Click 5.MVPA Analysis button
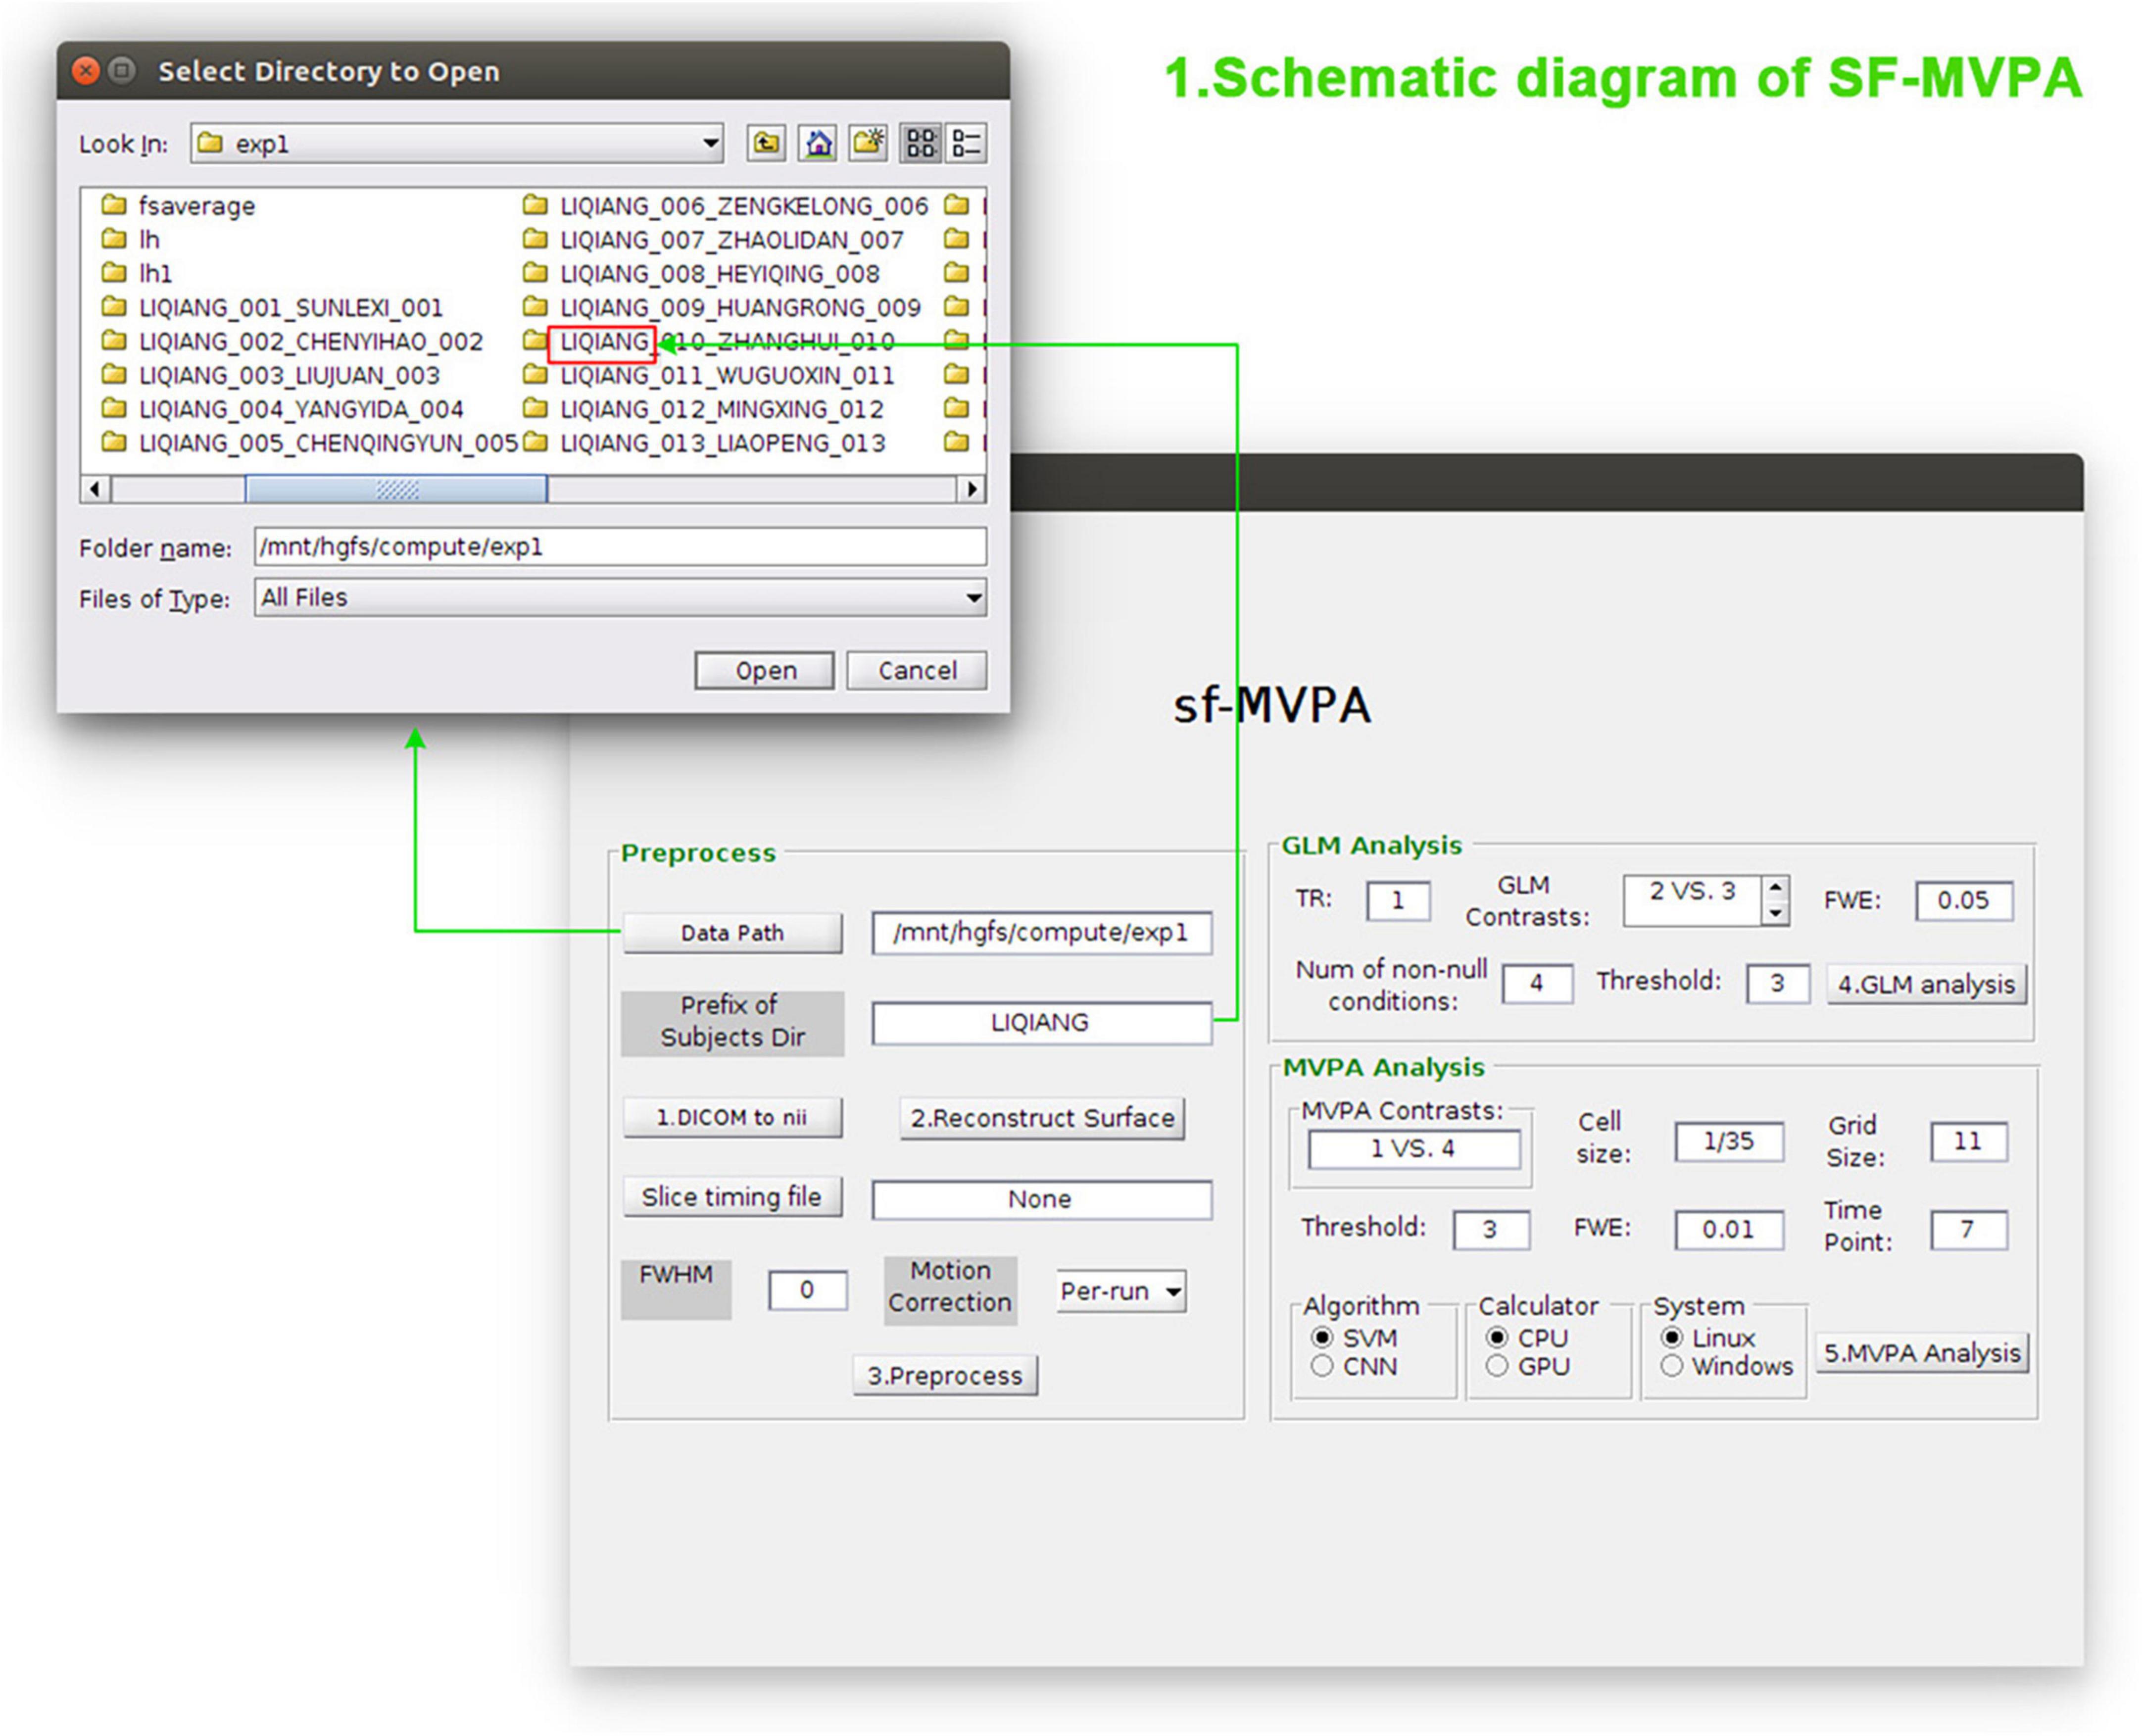 click(1922, 1354)
